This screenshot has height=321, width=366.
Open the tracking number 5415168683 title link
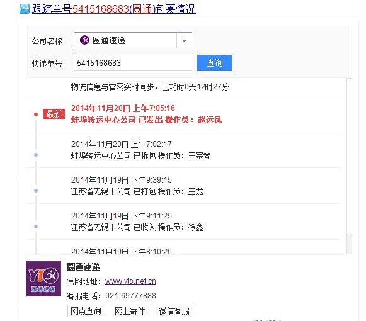[113, 9]
